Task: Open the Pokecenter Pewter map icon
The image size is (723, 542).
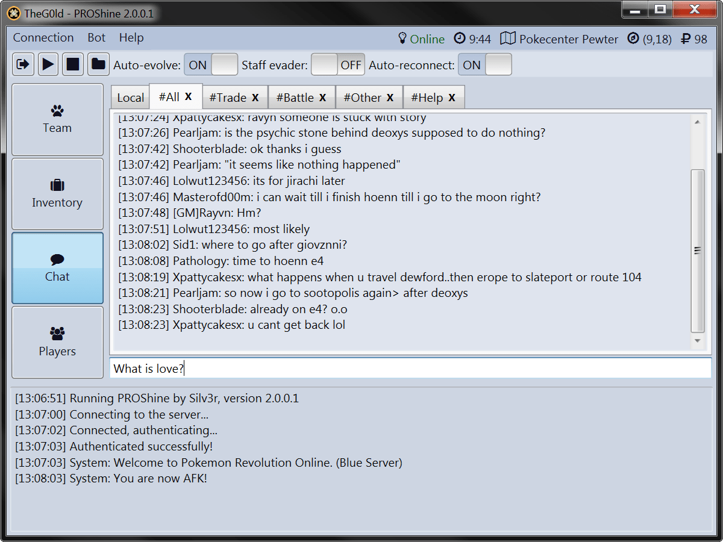Action: click(x=508, y=38)
